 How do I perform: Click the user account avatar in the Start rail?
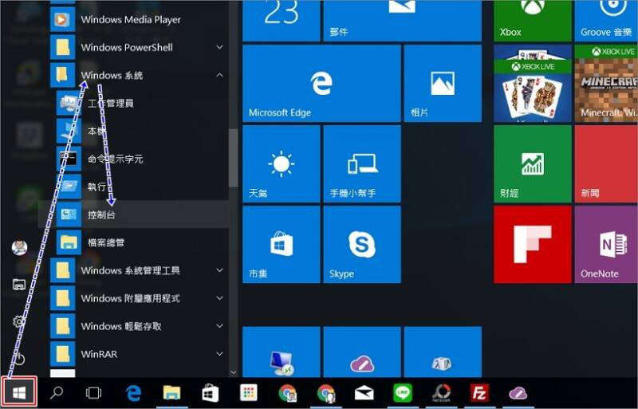pos(19,247)
